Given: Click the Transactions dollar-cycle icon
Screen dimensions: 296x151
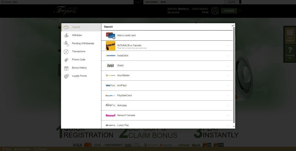Looking at the screenshot, I should pyautogui.click(x=66, y=52).
